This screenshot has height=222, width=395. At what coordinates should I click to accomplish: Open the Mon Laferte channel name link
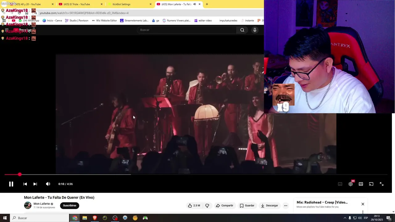(42, 204)
